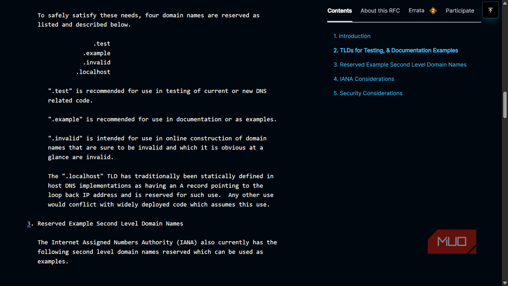Open Reserved Example Second Level Domain Names link

400,65
